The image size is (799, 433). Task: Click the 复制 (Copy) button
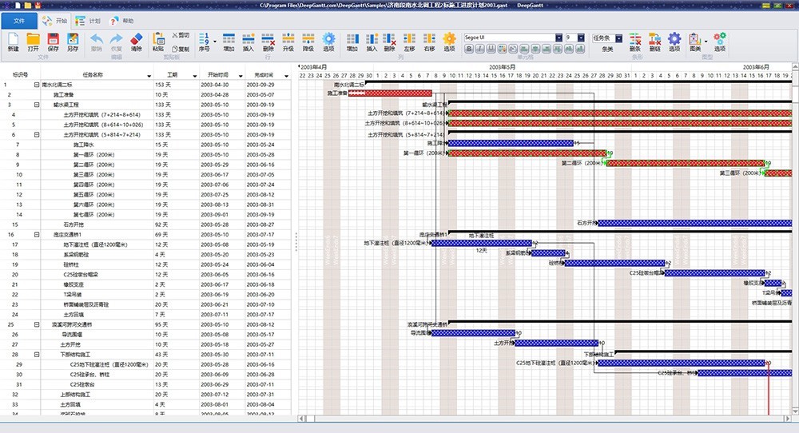point(181,48)
